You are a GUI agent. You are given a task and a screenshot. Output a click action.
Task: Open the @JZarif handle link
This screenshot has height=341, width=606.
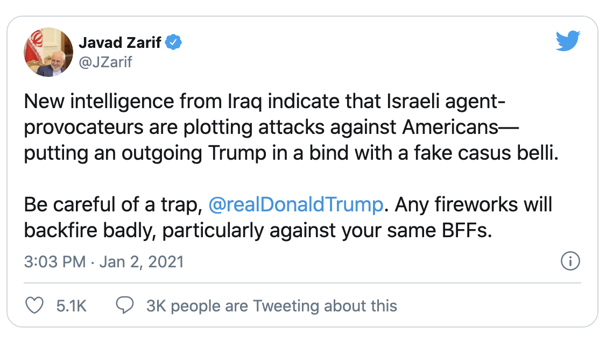(105, 62)
